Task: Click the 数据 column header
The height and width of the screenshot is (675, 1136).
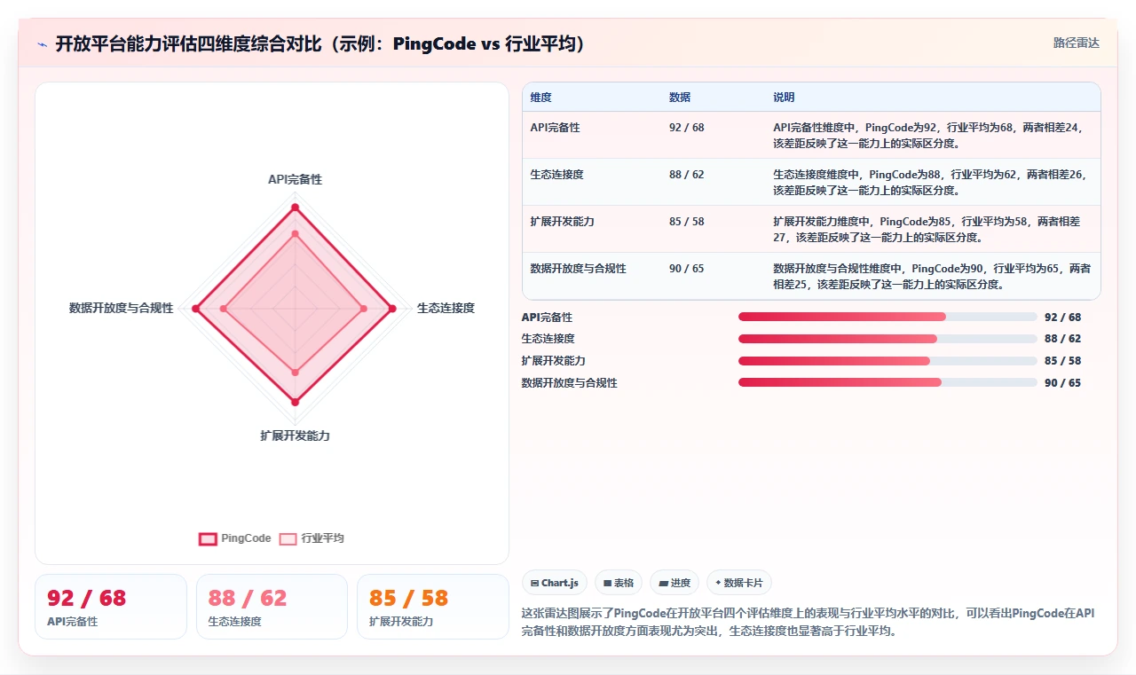Action: pos(680,98)
